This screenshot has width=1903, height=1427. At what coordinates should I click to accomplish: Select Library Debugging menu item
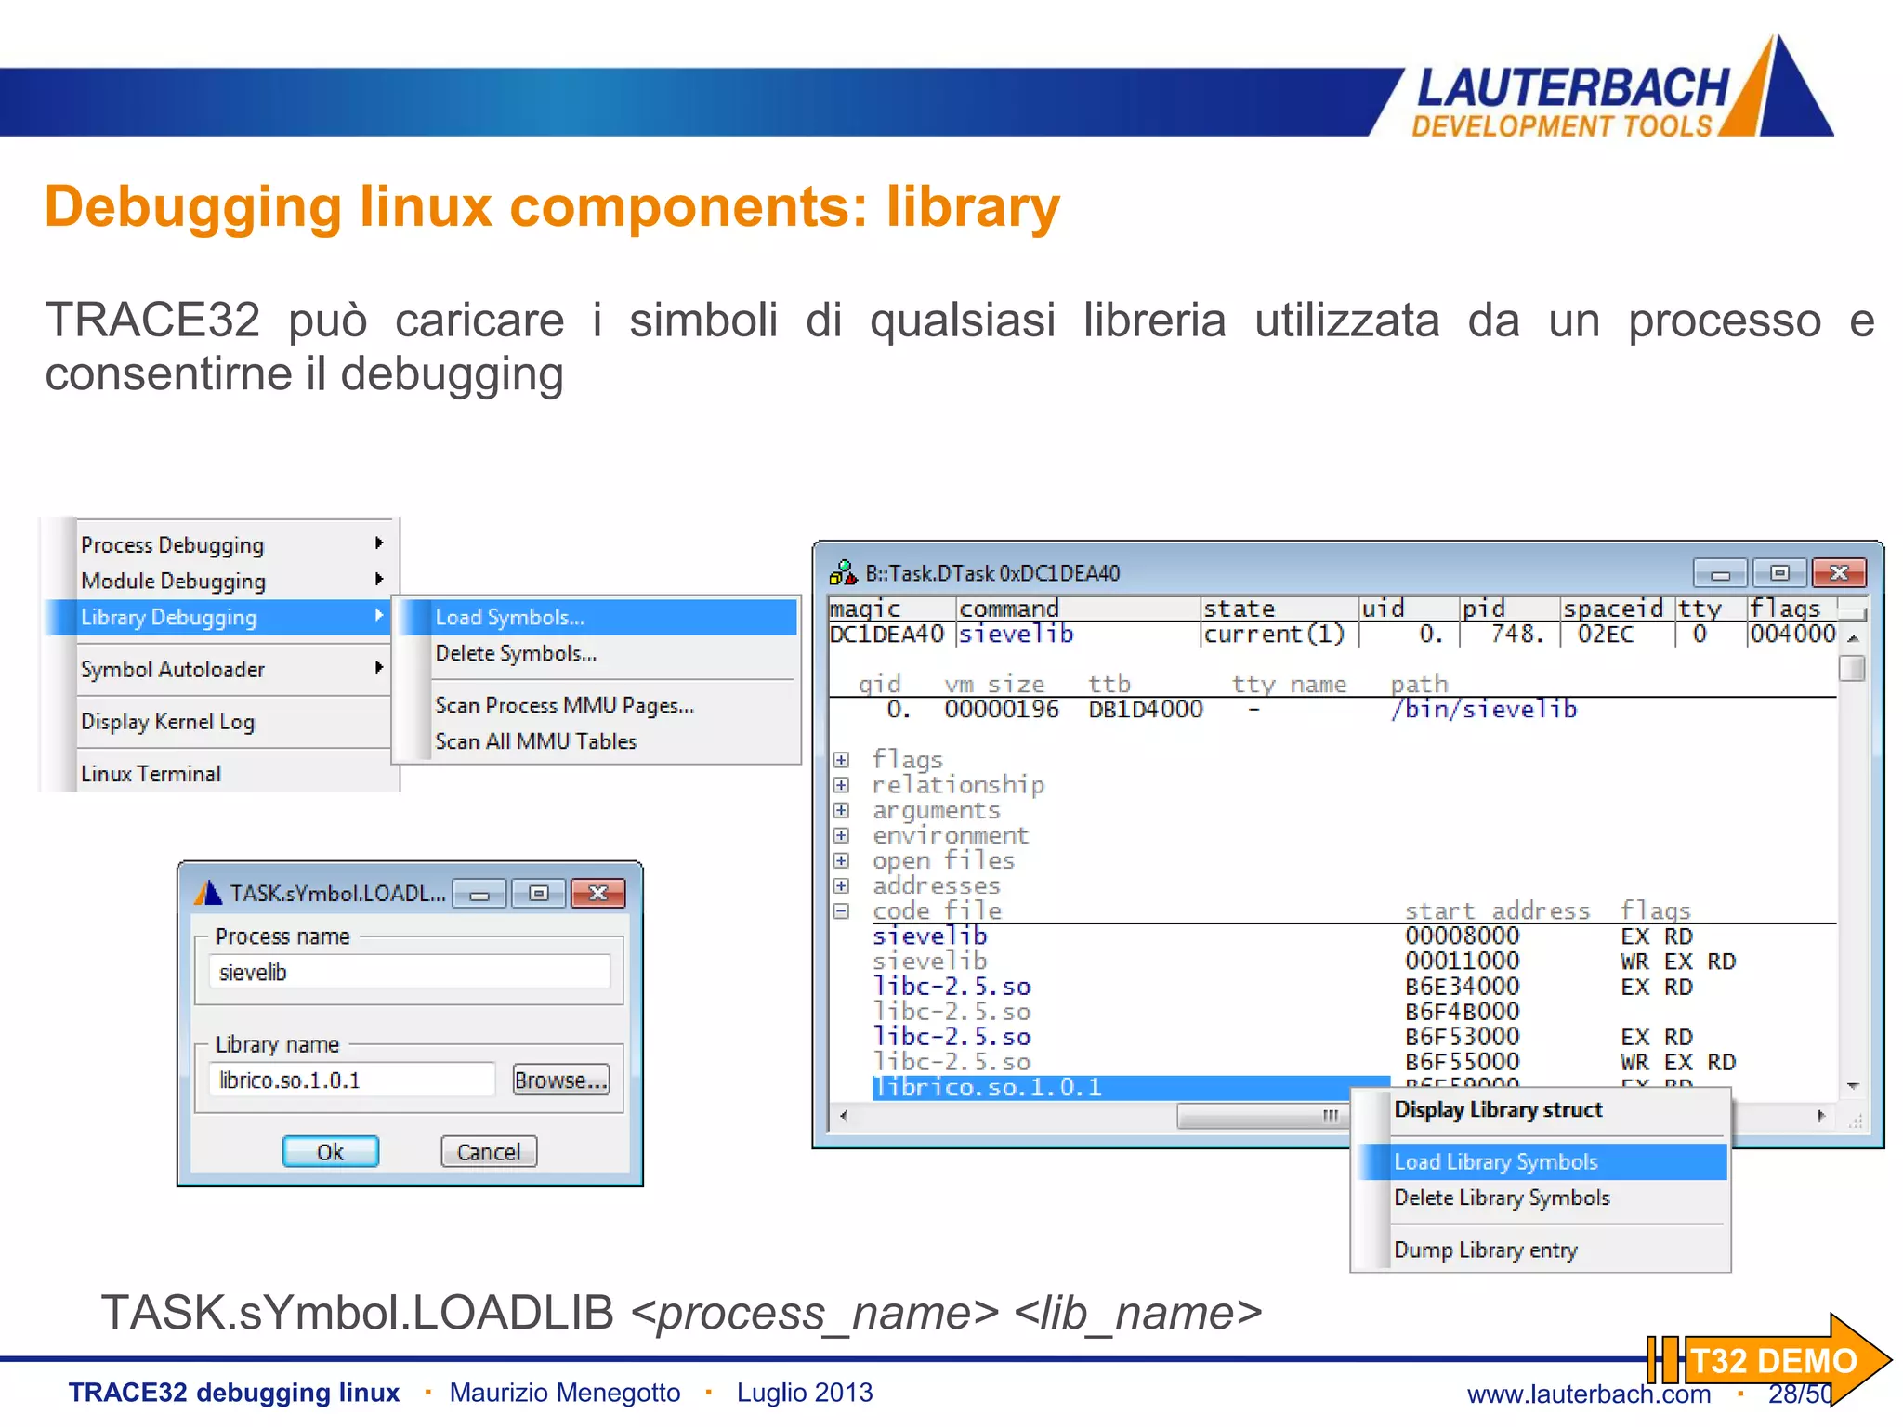pyautogui.click(x=217, y=617)
